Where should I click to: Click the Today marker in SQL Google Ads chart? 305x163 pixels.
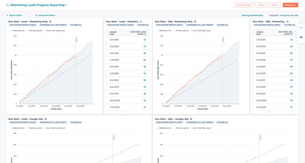coord(260,137)
